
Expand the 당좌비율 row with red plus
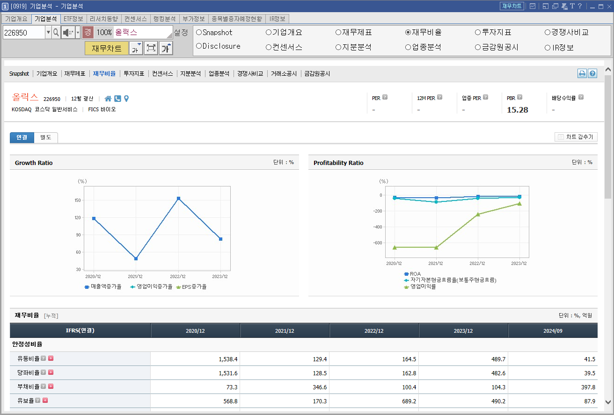[x=51, y=372]
